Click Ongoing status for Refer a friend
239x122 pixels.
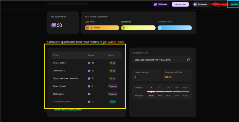[x=112, y=86]
